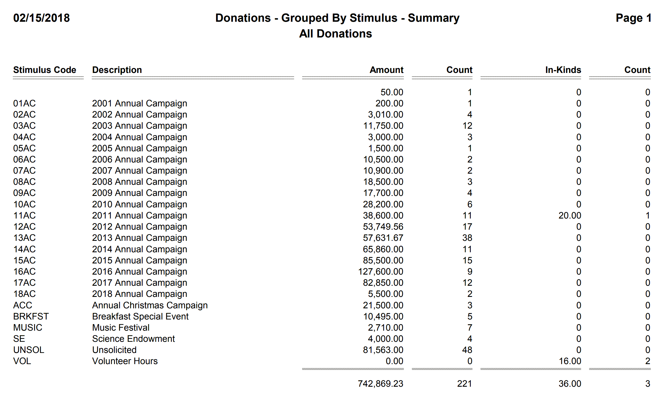This screenshot has width=666, height=401.
Task: Click the amount 50.00 in first row
Action: [x=392, y=92]
